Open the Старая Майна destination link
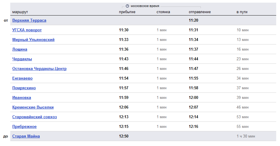Viewport: 280px width, 146px height. coord(26,136)
